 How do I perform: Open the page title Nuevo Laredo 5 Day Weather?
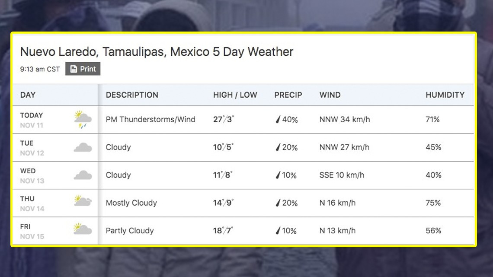tap(157, 51)
